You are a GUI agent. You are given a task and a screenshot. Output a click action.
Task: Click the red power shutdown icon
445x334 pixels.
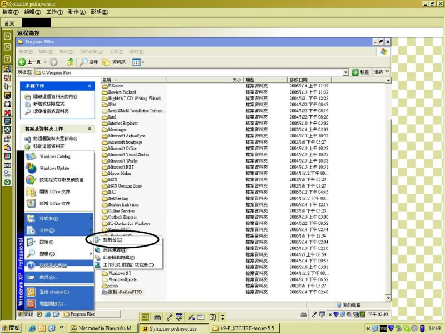pos(31,303)
